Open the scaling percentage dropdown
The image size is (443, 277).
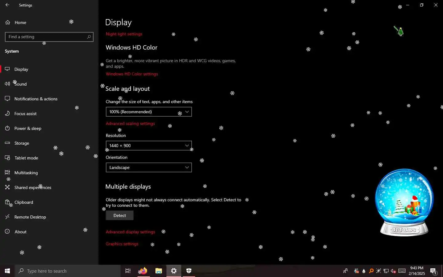(x=149, y=112)
